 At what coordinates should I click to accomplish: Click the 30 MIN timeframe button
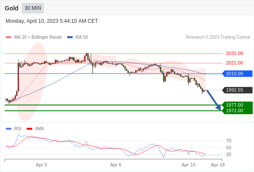click(33, 8)
